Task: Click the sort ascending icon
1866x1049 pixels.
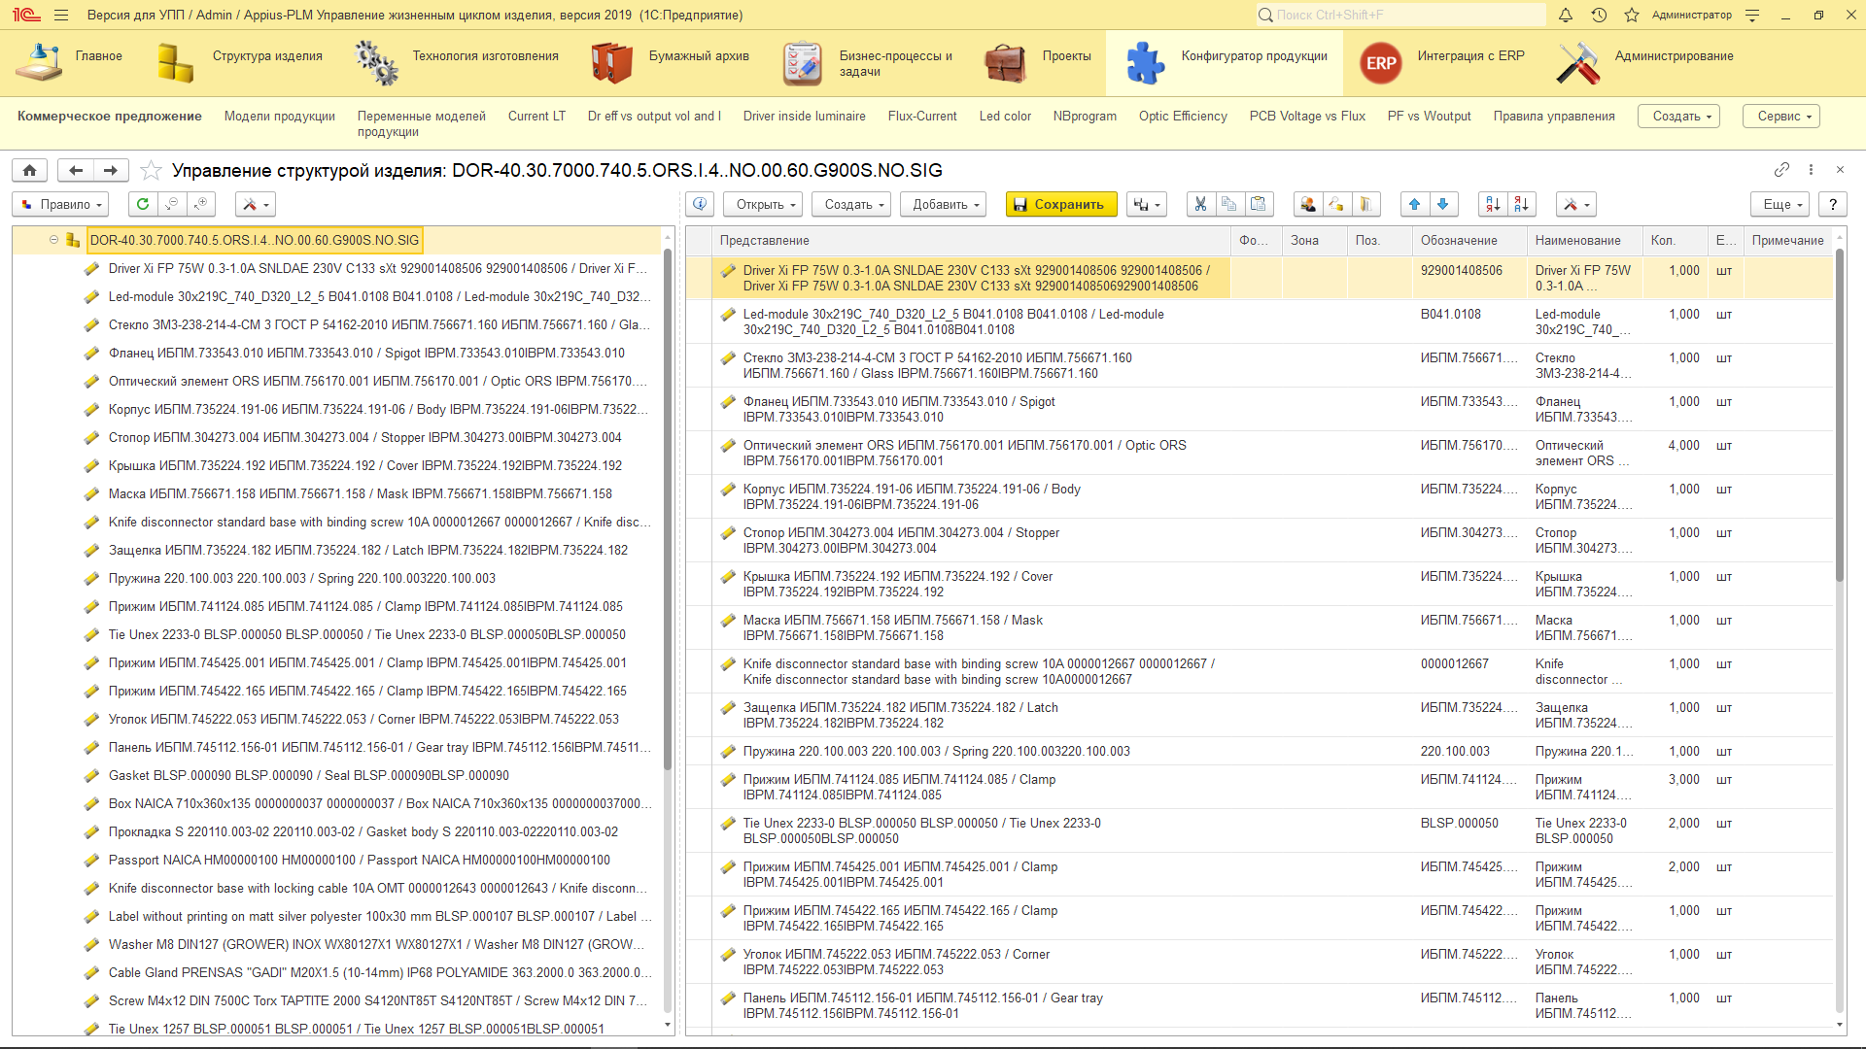Action: [x=1493, y=204]
